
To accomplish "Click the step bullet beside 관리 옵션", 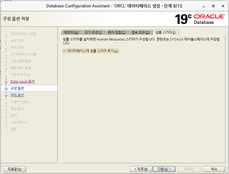I will pyautogui.click(x=6, y=95).
